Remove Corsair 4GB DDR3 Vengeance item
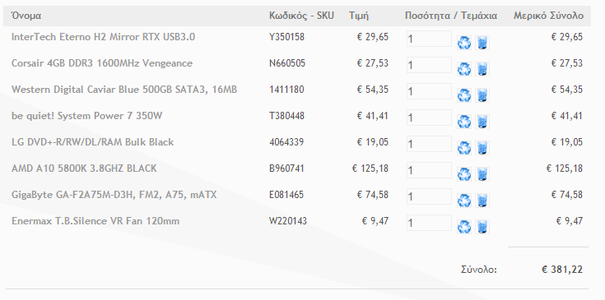Screen dimensions: 605x300 pos(482,69)
